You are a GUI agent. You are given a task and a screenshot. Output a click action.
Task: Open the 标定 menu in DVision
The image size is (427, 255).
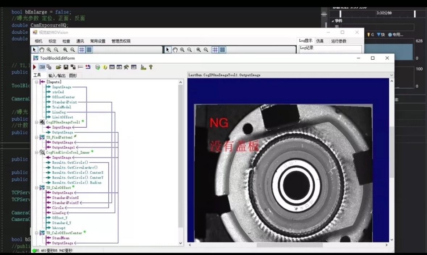click(x=52, y=41)
